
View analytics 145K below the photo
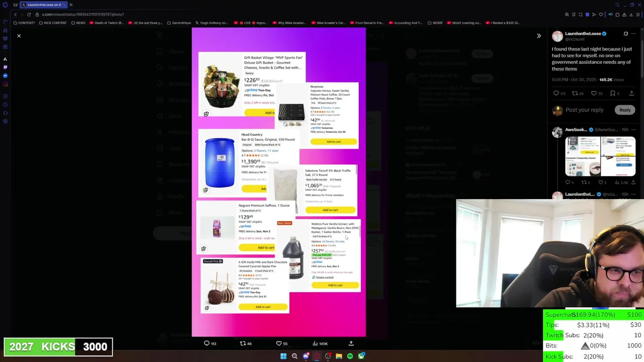click(319, 343)
